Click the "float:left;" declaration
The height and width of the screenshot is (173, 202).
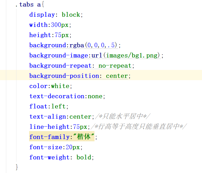(49, 106)
